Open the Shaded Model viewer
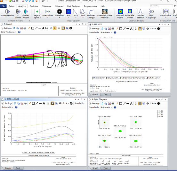177x171 pixels. tap(26, 14)
